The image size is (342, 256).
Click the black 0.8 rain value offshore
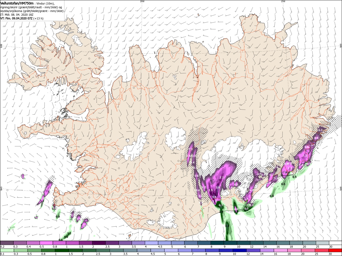click(x=272, y=196)
